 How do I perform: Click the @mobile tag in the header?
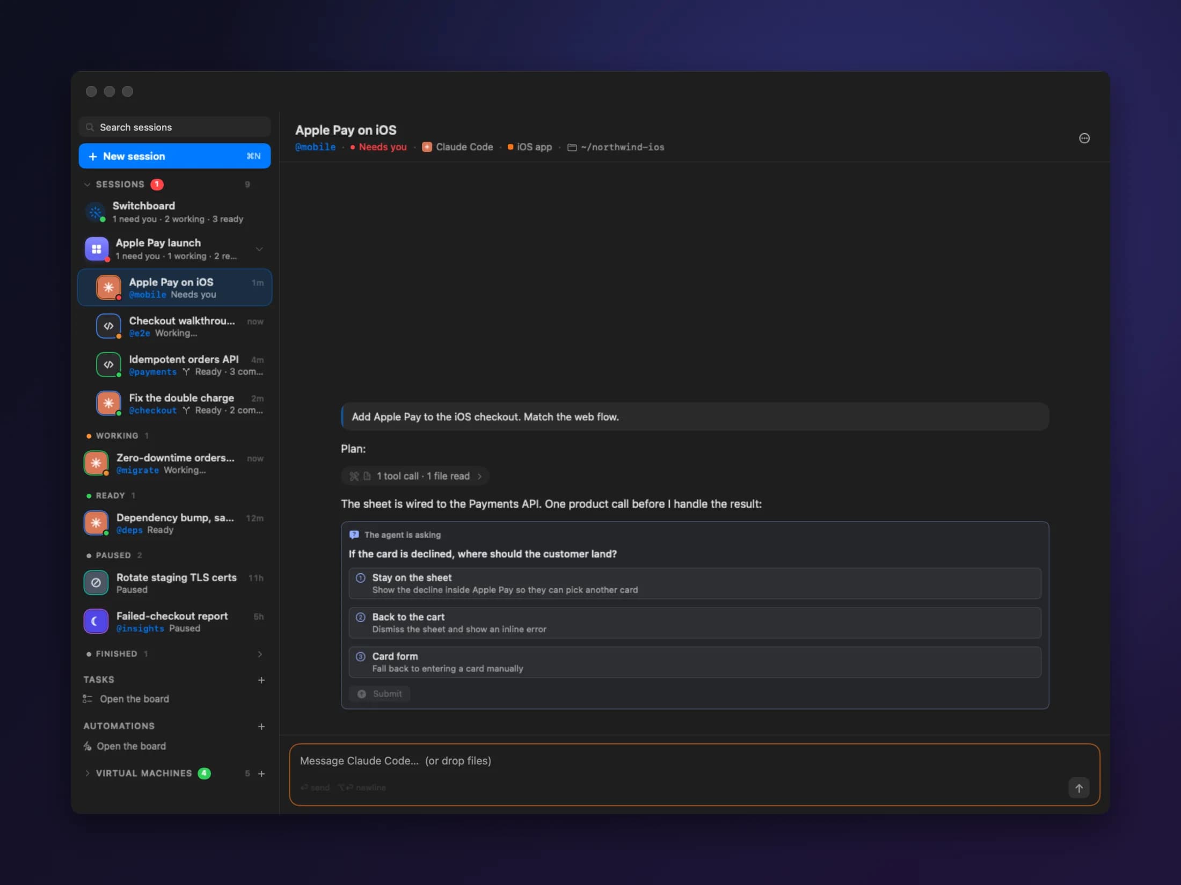(315, 147)
